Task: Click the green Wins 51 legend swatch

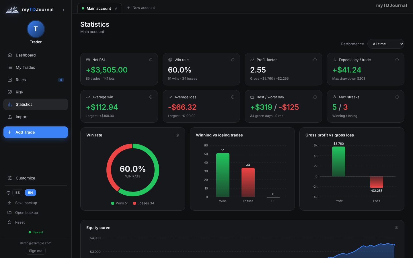Action: click(113, 203)
